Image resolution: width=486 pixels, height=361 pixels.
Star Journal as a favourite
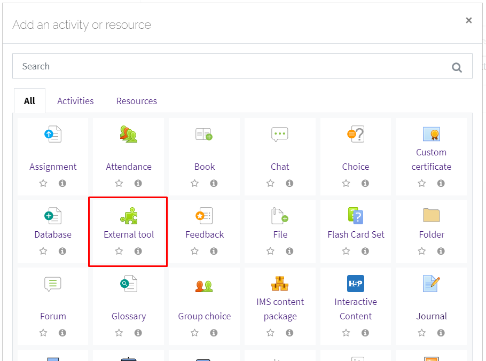[x=421, y=333]
